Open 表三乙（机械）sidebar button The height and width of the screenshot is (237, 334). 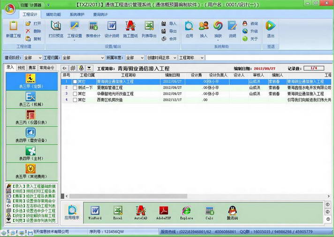click(32, 99)
